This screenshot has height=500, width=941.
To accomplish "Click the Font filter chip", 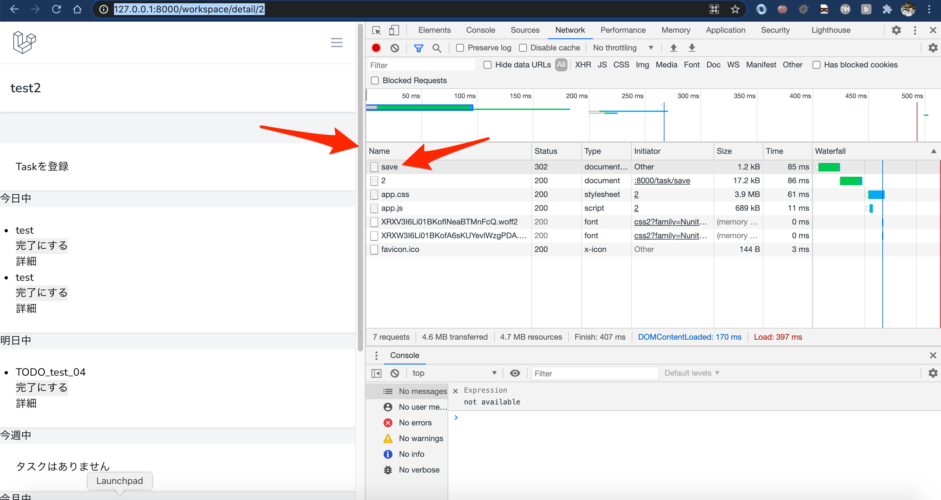I will tap(692, 64).
